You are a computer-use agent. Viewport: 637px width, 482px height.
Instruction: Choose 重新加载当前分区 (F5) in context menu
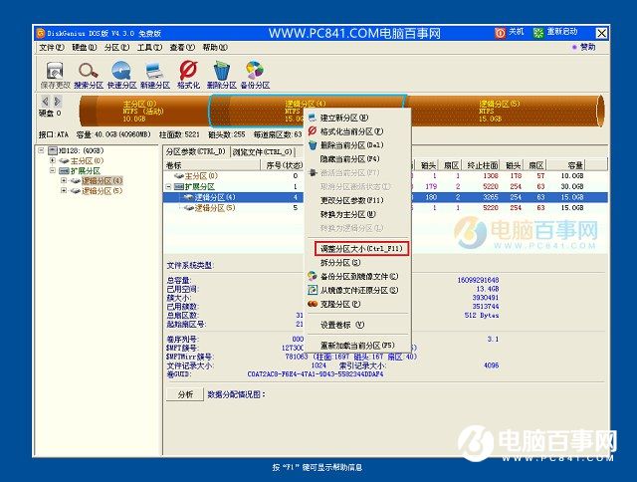point(358,346)
